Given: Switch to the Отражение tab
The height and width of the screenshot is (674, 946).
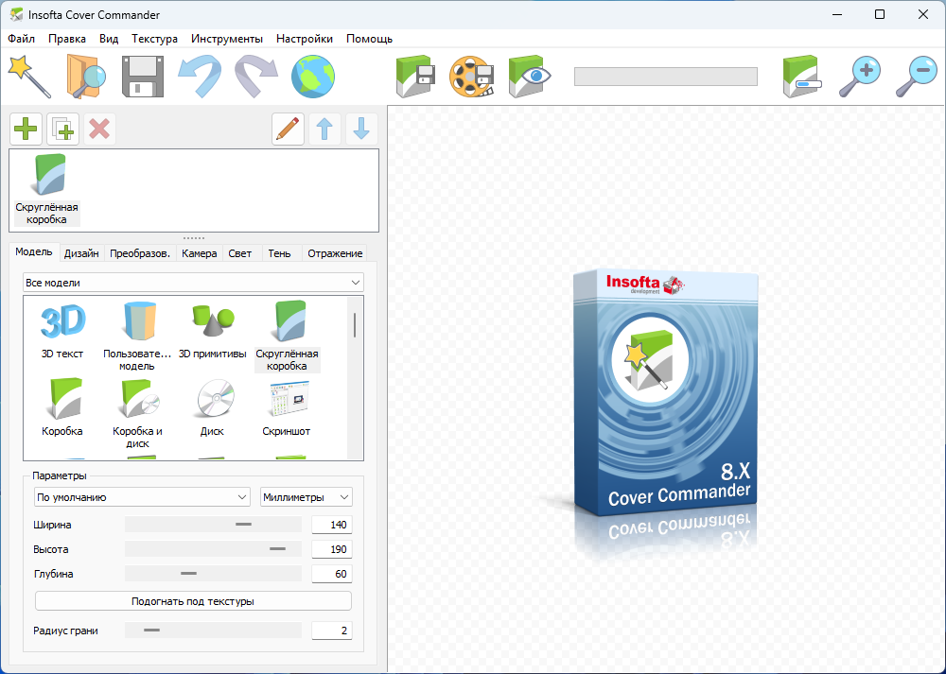Looking at the screenshot, I should coord(335,253).
